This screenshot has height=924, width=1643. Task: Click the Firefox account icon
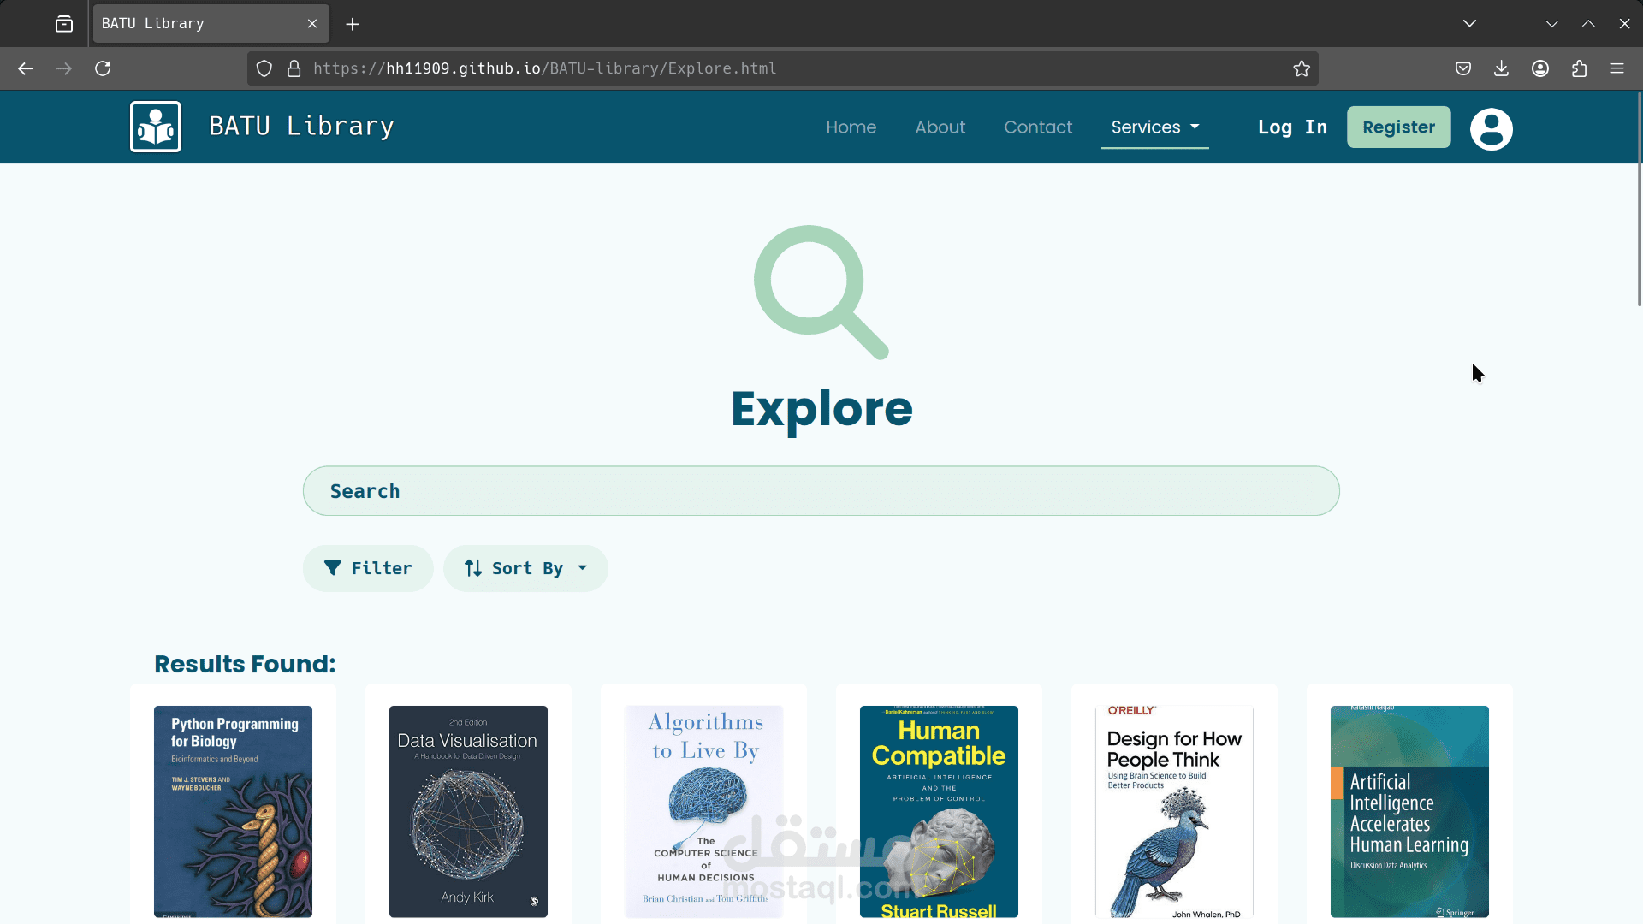pos(1540,68)
